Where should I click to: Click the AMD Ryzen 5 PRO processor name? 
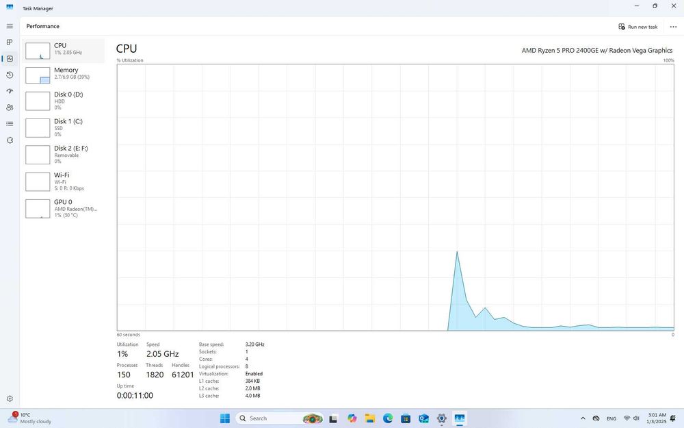tap(596, 50)
